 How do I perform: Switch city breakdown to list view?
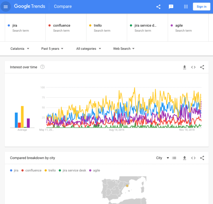(x=174, y=158)
